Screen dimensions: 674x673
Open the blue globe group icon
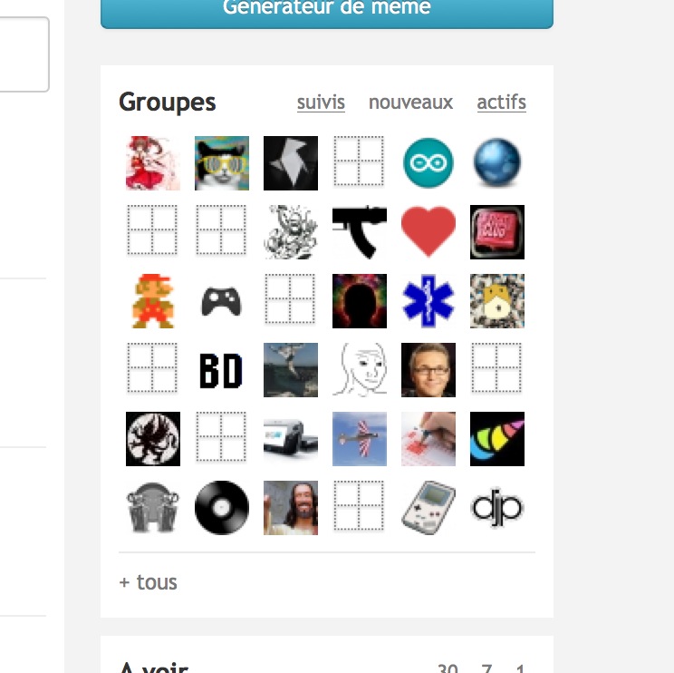[497, 163]
